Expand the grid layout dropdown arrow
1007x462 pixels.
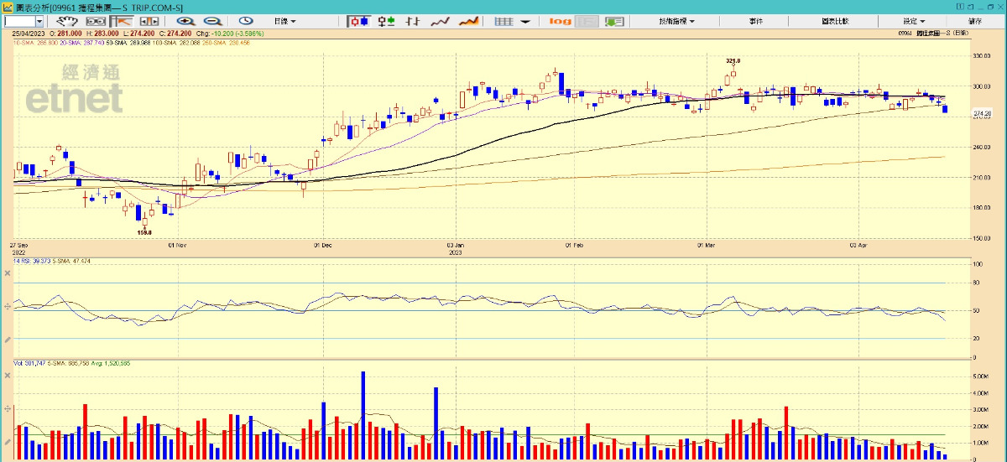pos(525,21)
